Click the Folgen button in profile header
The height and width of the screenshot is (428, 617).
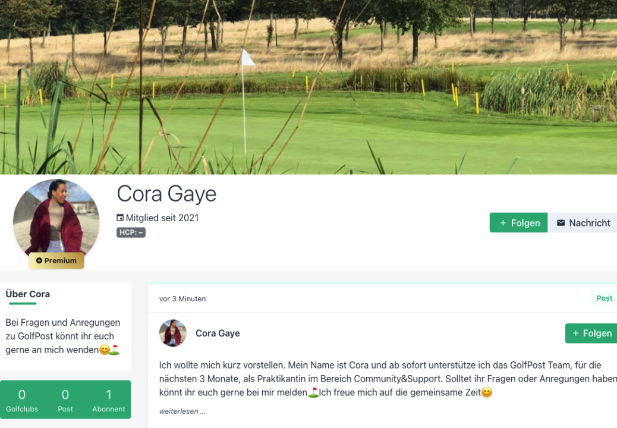pos(518,223)
